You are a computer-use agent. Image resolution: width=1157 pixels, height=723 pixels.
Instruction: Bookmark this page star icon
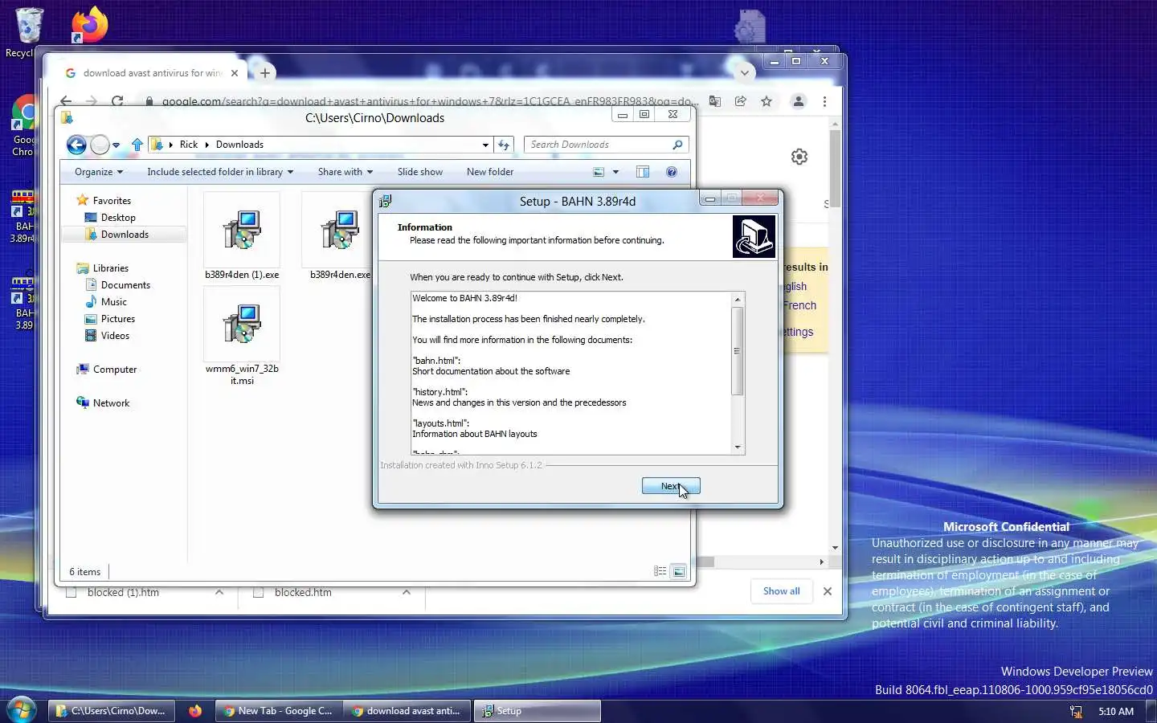point(767,101)
